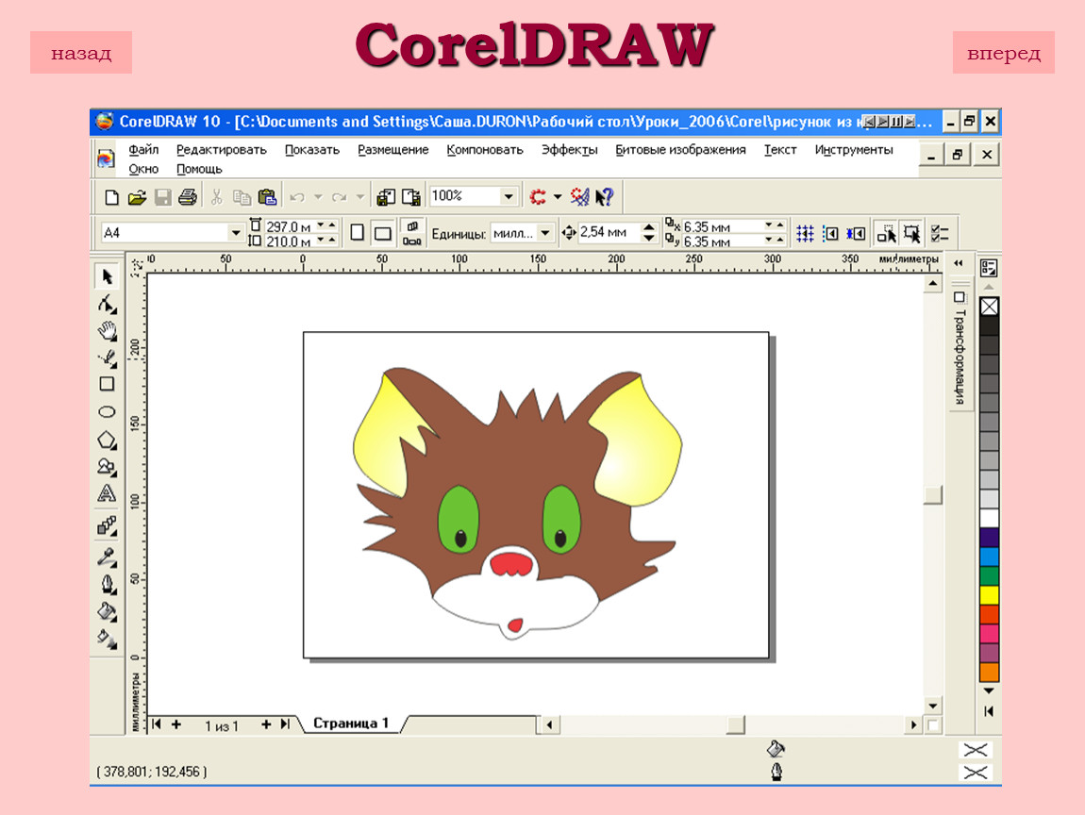The width and height of the screenshot is (1085, 815).
Task: Open the Инструменты menu
Action: coord(854,149)
